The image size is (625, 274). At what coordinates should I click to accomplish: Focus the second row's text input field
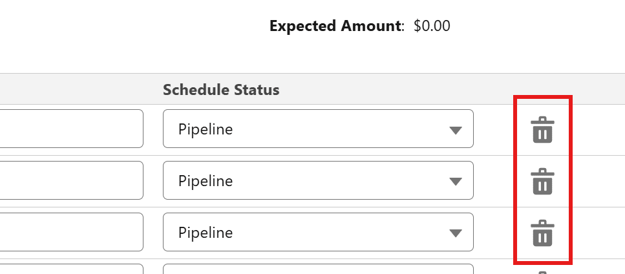71,180
